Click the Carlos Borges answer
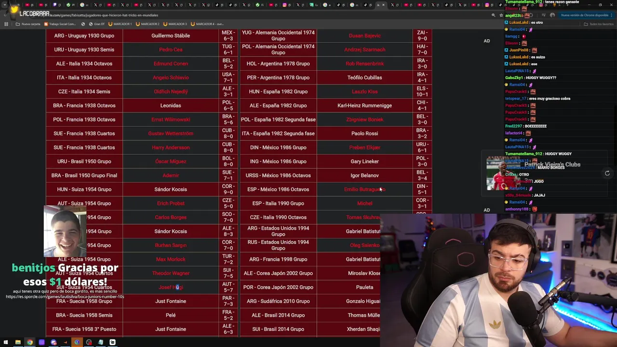Screen dimensions: 617x347 [x=171, y=217]
